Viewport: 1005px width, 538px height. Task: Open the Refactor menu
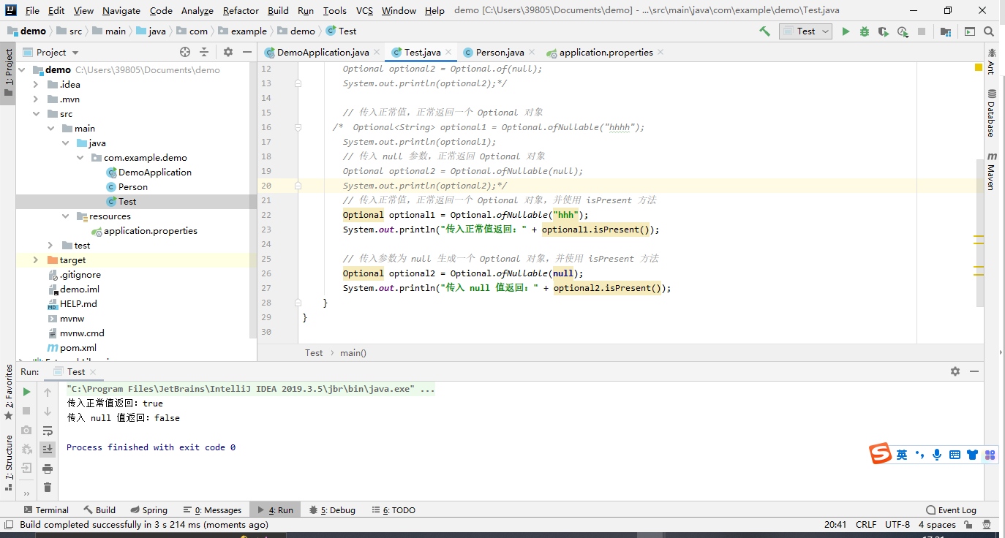(x=240, y=11)
